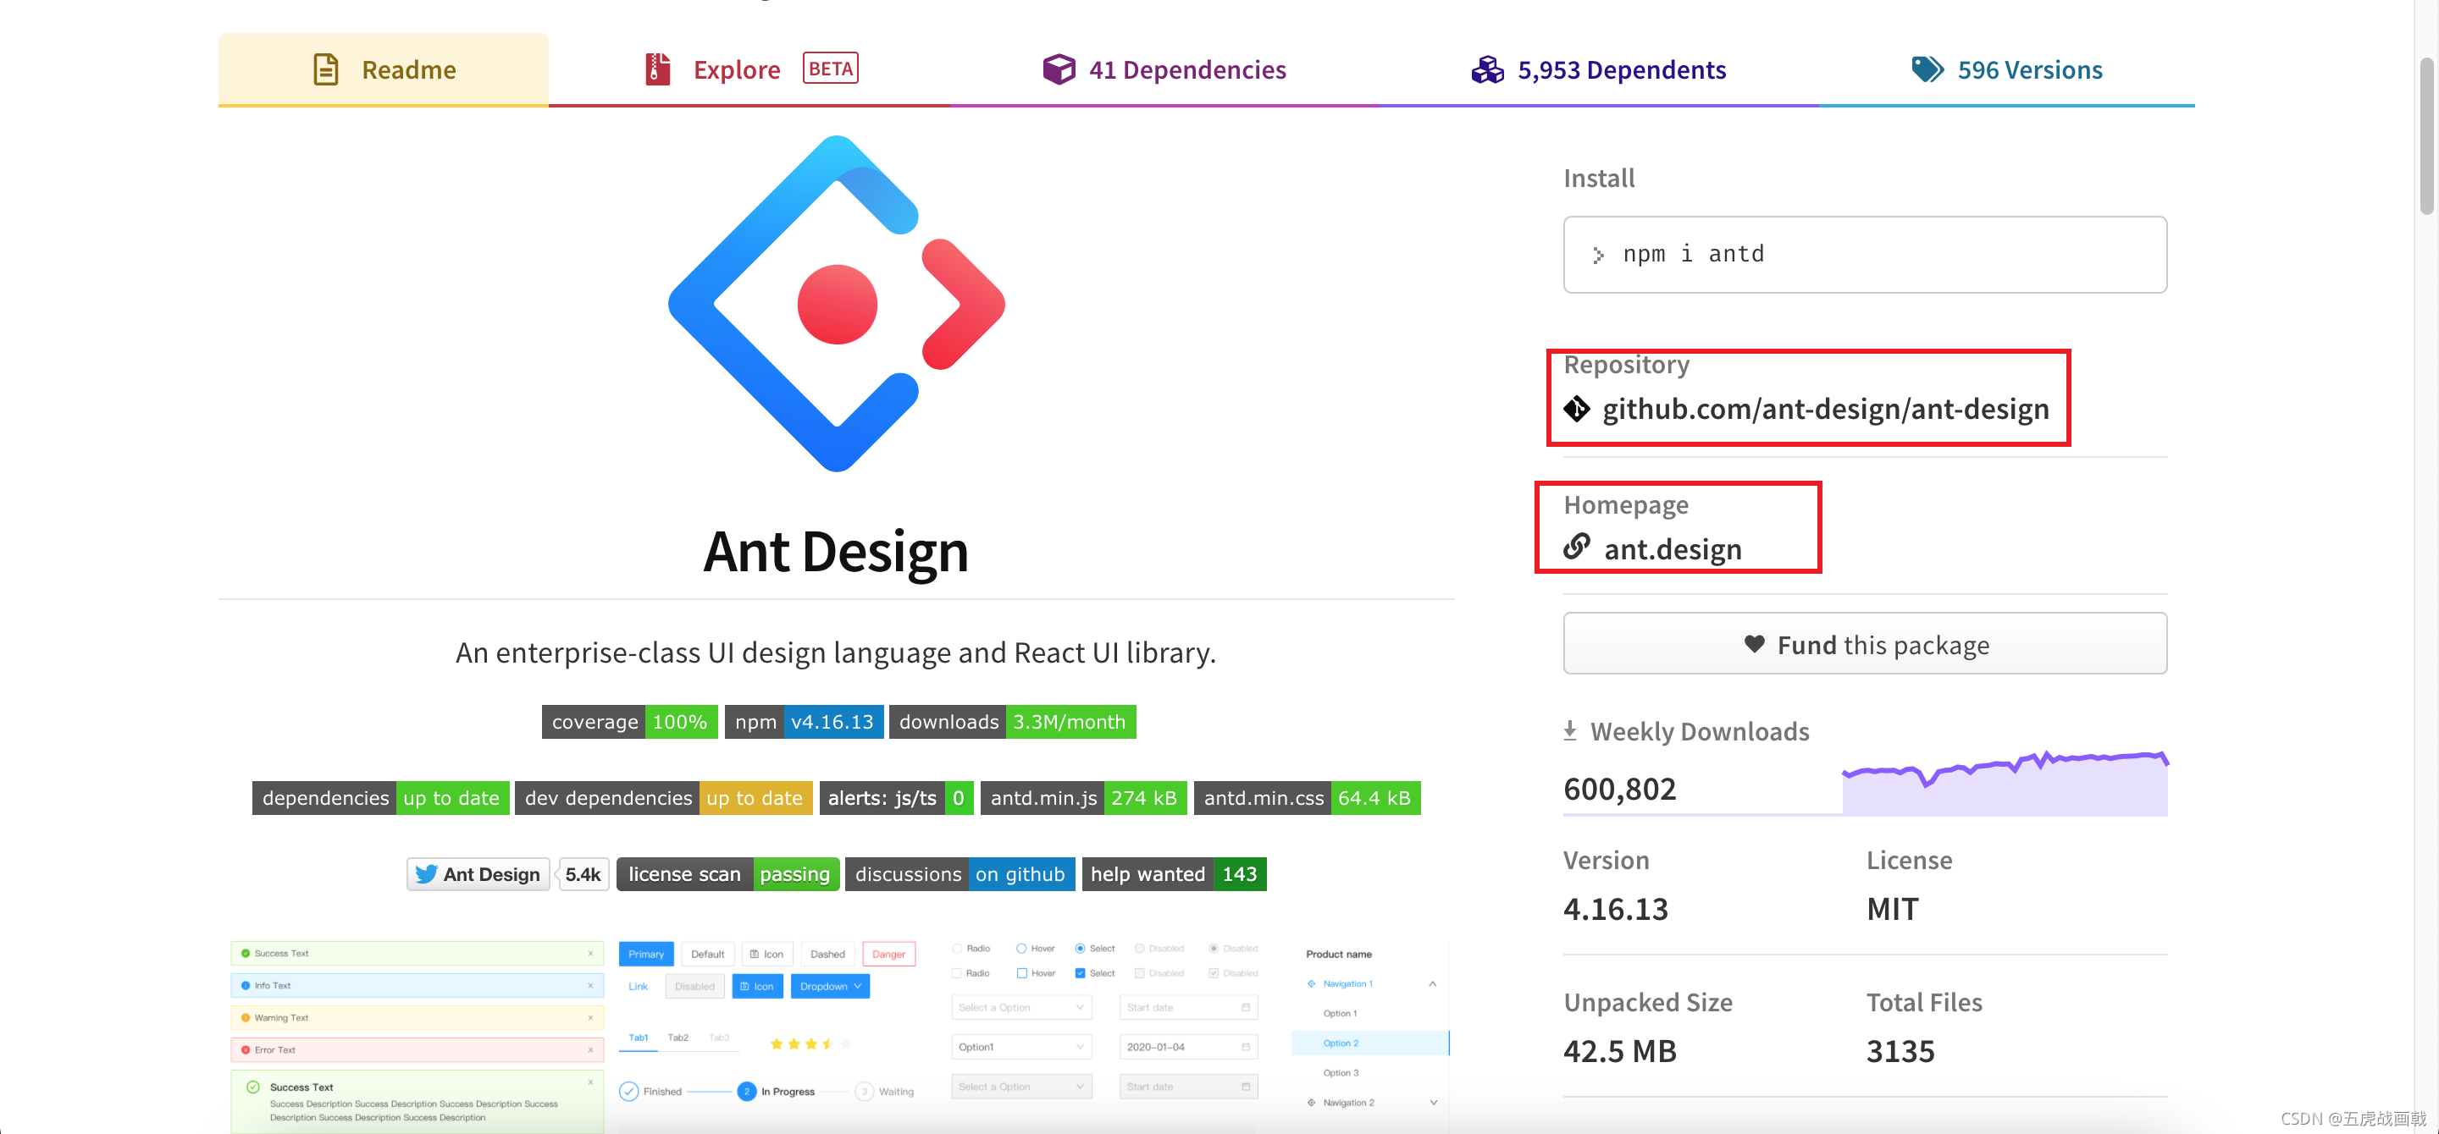Tick the unchecked 'Hover' checkbox in preview
Image resolution: width=2439 pixels, height=1134 pixels.
pyautogui.click(x=1021, y=973)
